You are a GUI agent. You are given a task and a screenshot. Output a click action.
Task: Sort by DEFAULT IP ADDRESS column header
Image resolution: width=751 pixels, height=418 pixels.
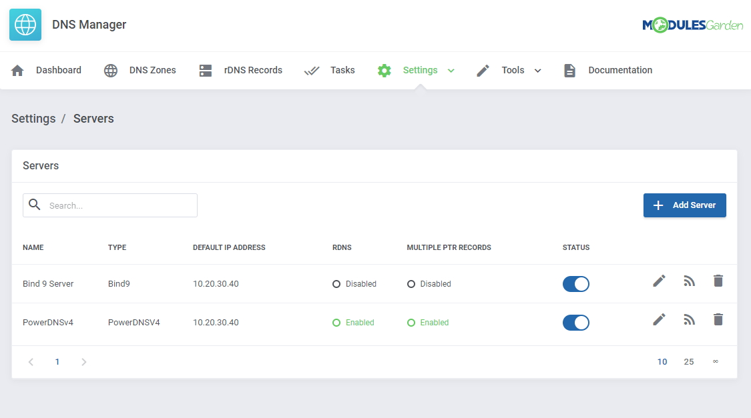coord(229,247)
